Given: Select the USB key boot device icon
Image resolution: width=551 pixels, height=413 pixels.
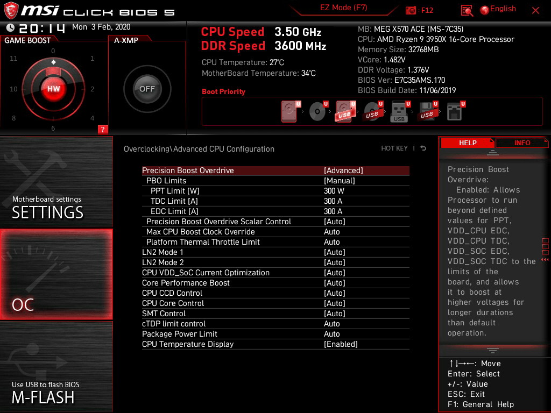Looking at the screenshot, I should coord(400,111).
